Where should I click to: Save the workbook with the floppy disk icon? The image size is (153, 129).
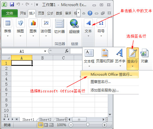click(12, 4)
